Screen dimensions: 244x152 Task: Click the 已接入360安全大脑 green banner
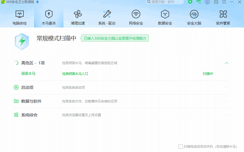pyautogui.click(x=115, y=38)
